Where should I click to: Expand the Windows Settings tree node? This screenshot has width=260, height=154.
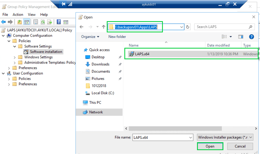(x=15, y=57)
